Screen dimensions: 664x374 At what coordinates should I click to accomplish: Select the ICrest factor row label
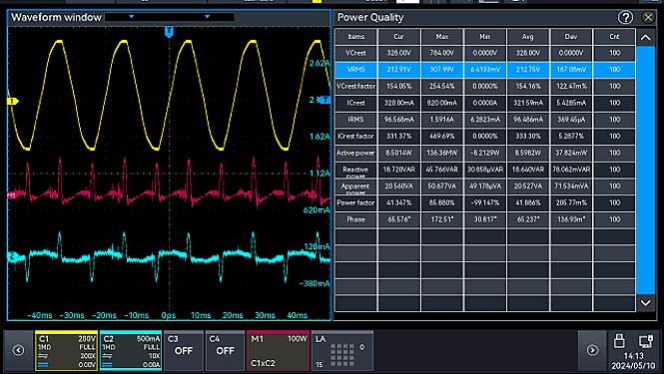355,136
